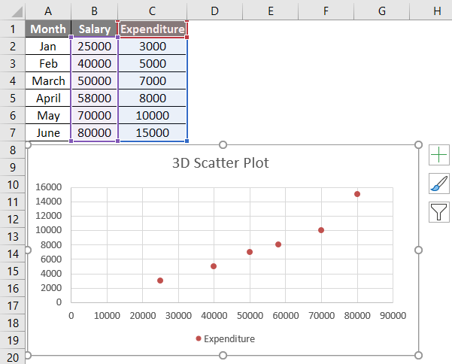Open the Chart Styles paintbrush button
This screenshot has width=452, height=364.
[438, 184]
